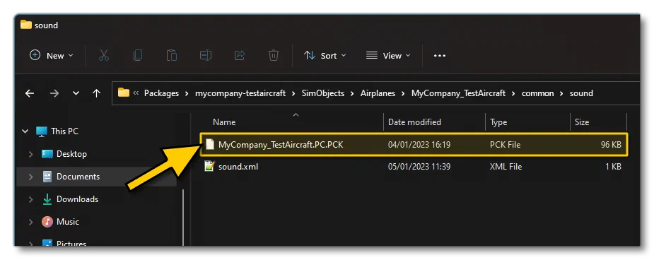The height and width of the screenshot is (260, 654).
Task: Select This PC in navigation pane
Action: tap(64, 131)
